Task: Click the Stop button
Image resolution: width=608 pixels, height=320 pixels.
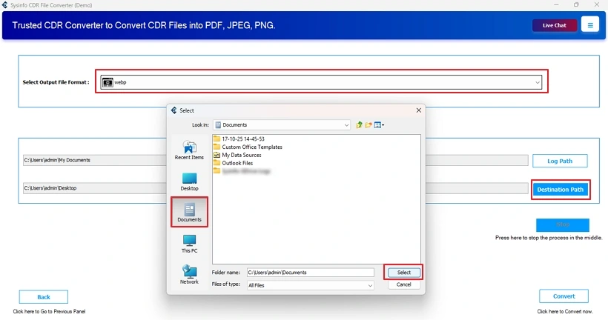Action: pyautogui.click(x=562, y=224)
